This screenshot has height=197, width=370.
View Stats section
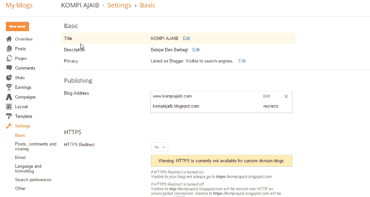20,78
